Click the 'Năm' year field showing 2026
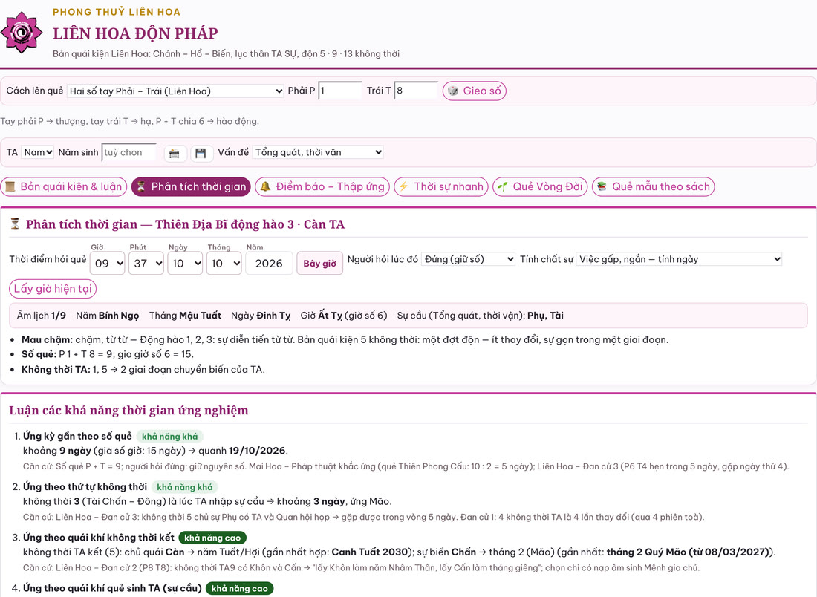Viewport: 817px width, 597px height. click(270, 264)
